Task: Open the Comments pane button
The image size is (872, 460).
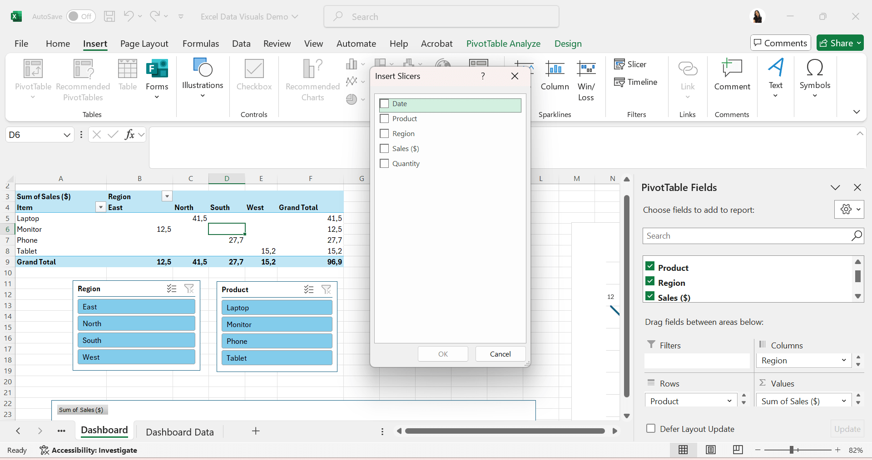Action: tap(780, 43)
